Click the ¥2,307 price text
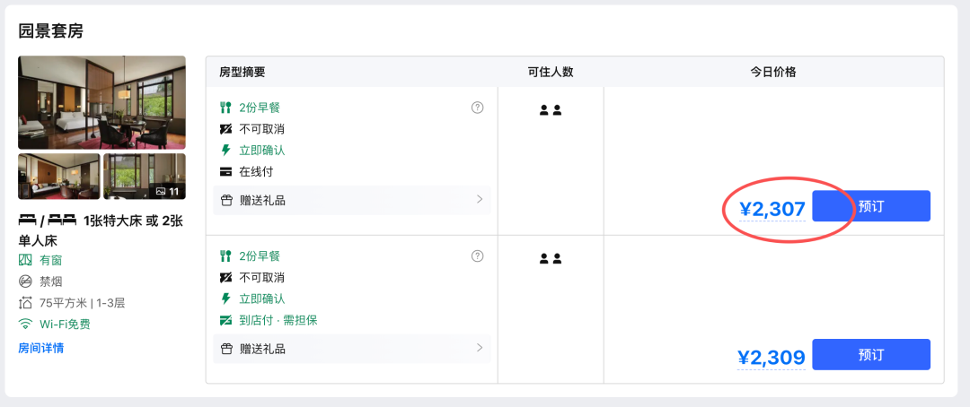Viewport: 970px width, 407px height. click(x=772, y=210)
